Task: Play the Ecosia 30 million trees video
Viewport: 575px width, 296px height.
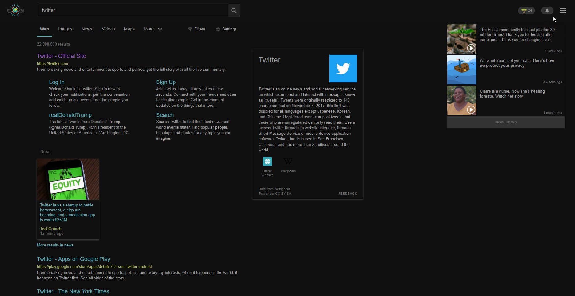Action: tap(471, 48)
